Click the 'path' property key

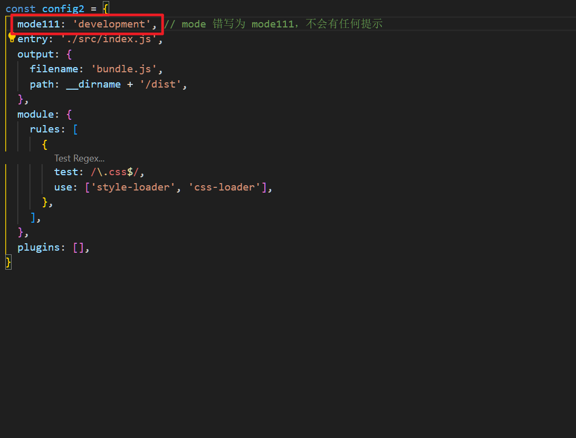point(42,84)
